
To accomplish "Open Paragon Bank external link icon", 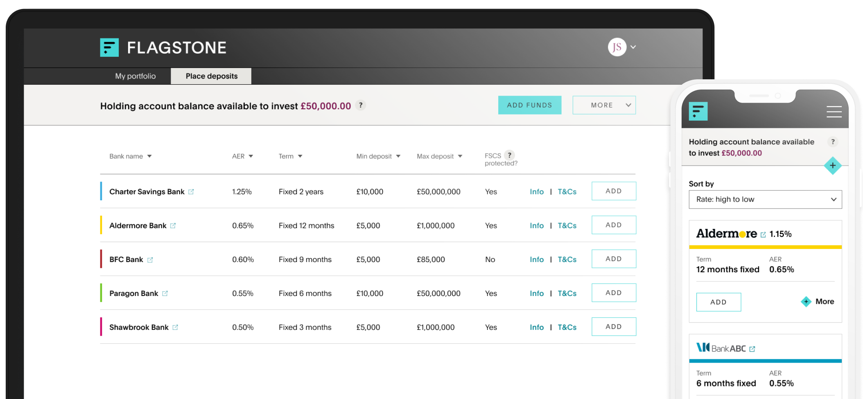I will pos(165,294).
